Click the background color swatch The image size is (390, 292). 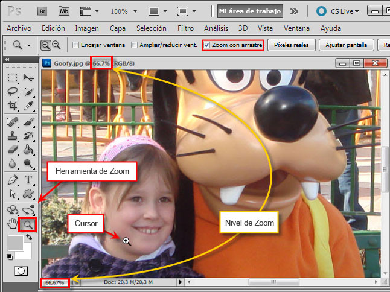(27, 253)
